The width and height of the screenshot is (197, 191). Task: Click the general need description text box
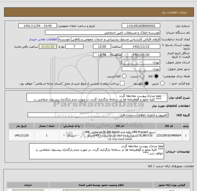(x=97, y=97)
